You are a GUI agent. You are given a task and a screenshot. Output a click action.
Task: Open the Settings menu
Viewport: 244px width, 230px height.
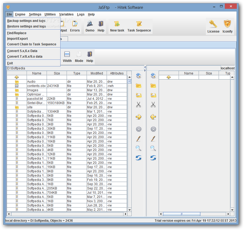35,14
